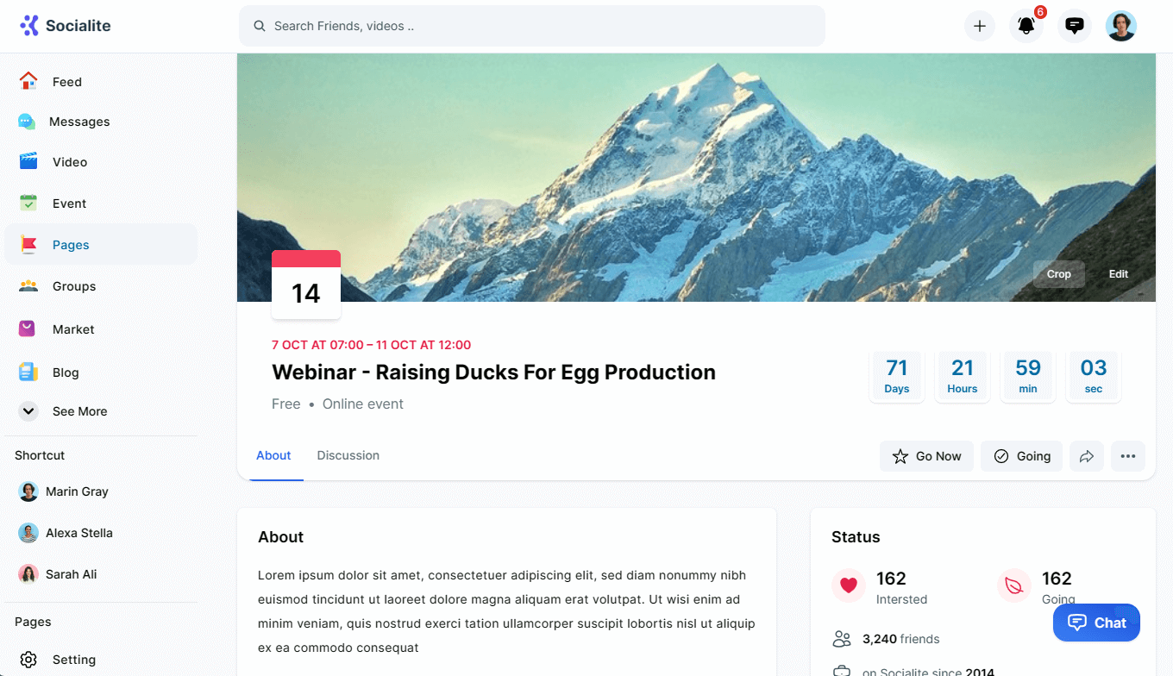
Task: Open the floating Chat button
Action: [1096, 623]
